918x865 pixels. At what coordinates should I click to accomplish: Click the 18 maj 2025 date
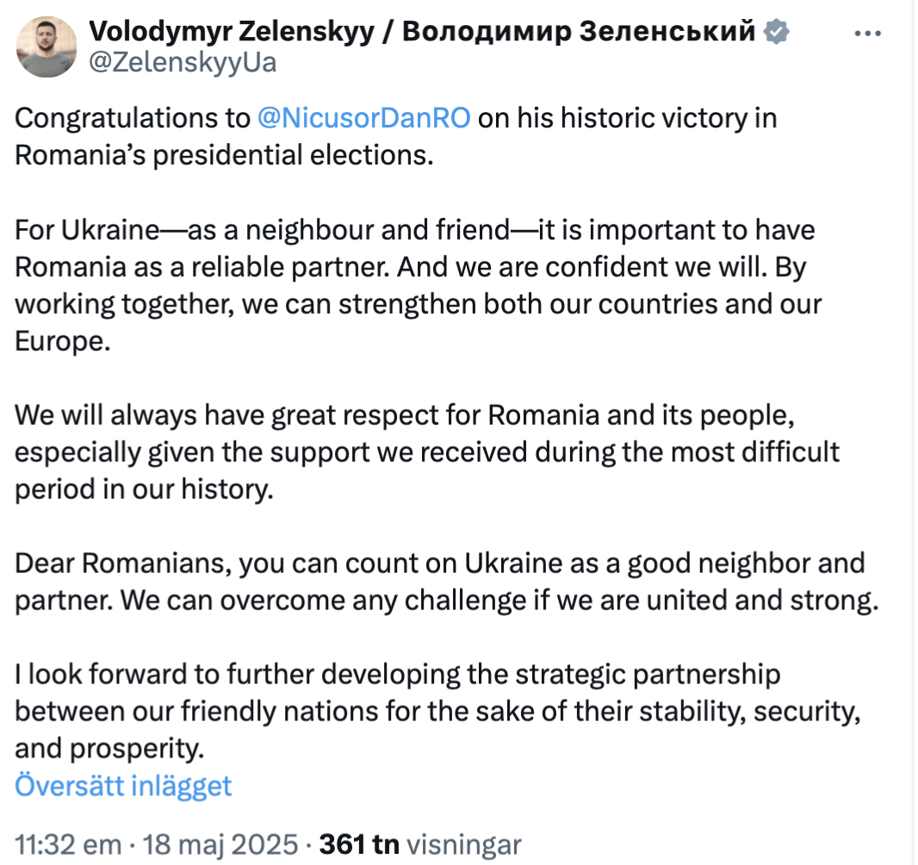[220, 844]
